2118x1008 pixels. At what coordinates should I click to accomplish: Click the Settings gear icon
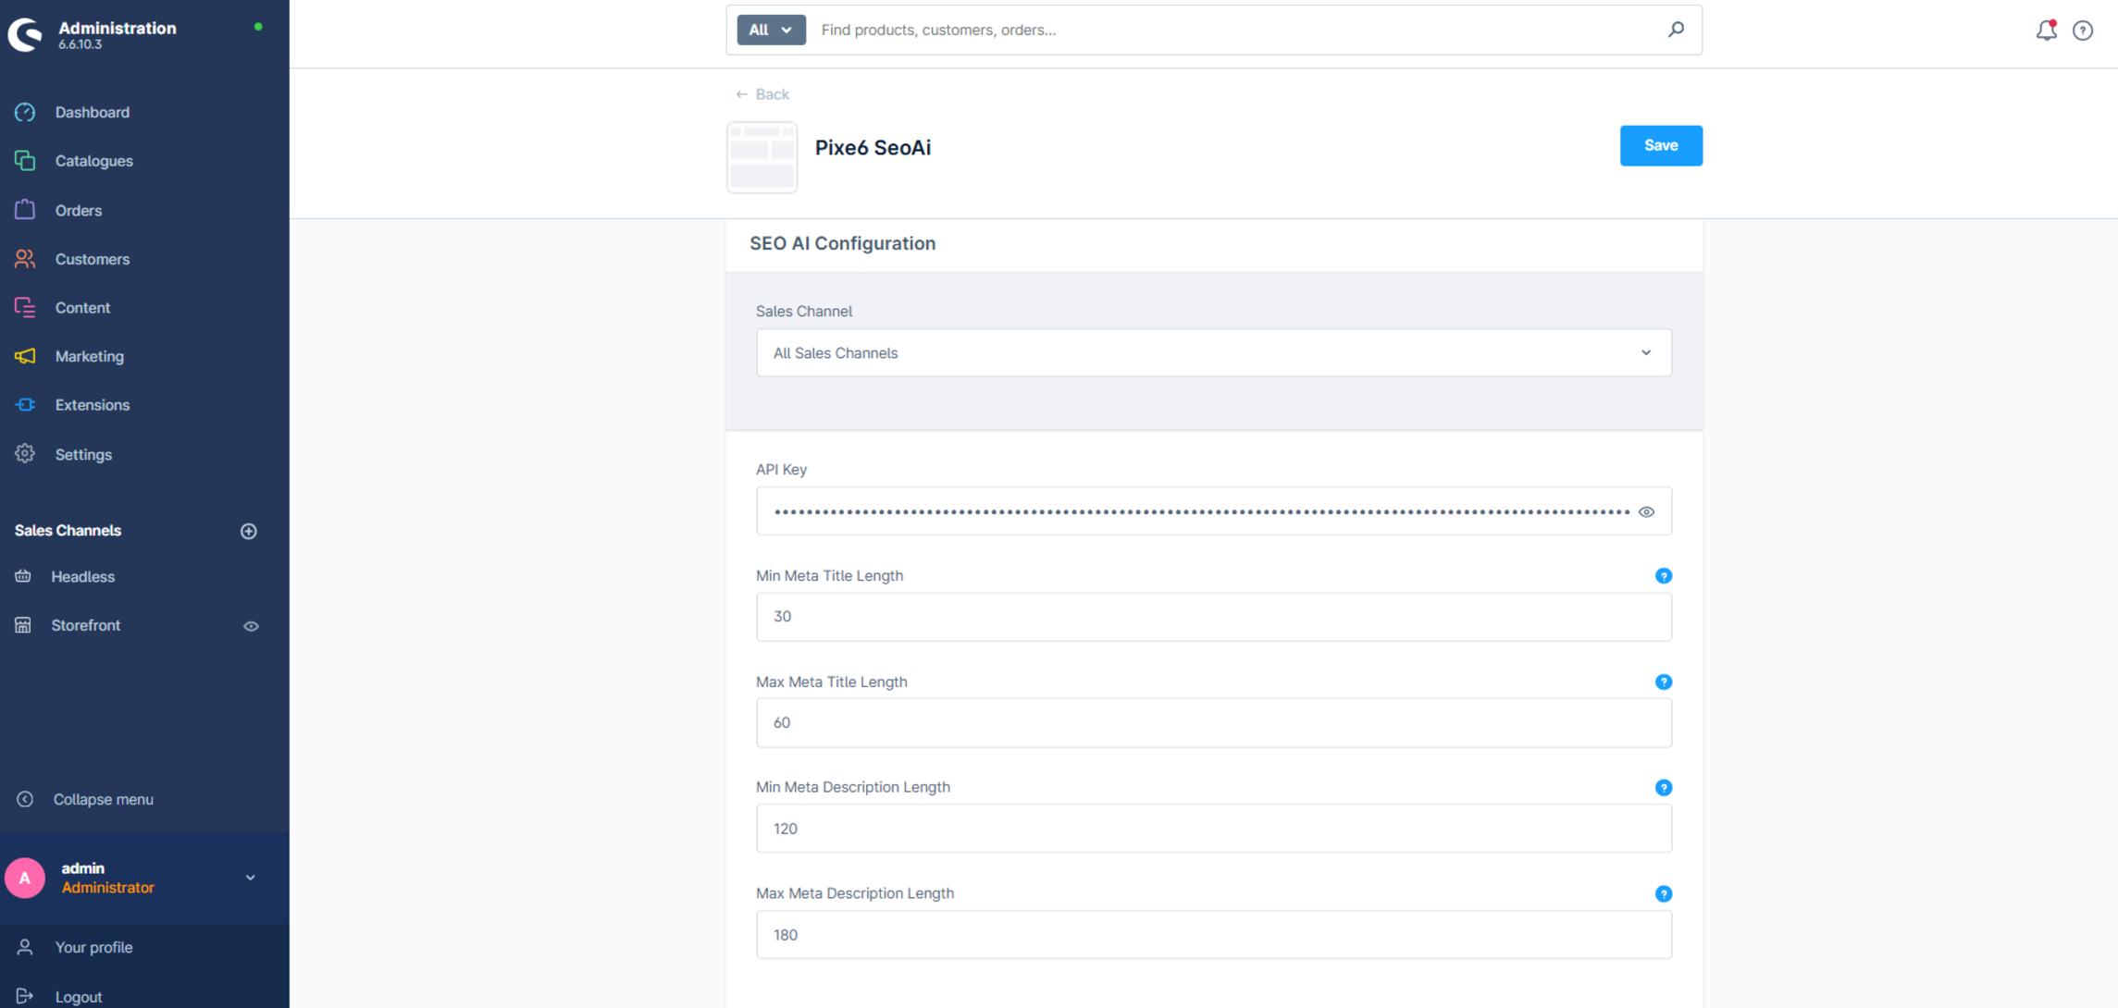25,454
